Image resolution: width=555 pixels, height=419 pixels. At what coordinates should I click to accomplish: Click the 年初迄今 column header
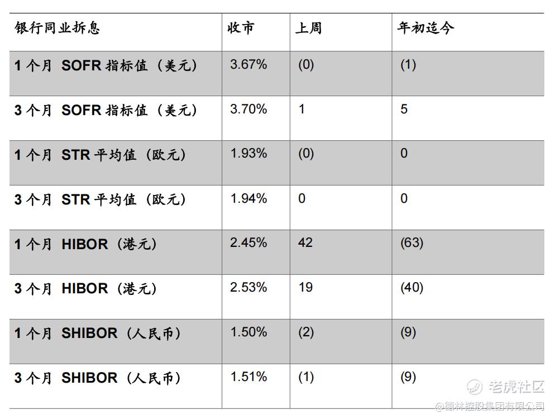[425, 27]
